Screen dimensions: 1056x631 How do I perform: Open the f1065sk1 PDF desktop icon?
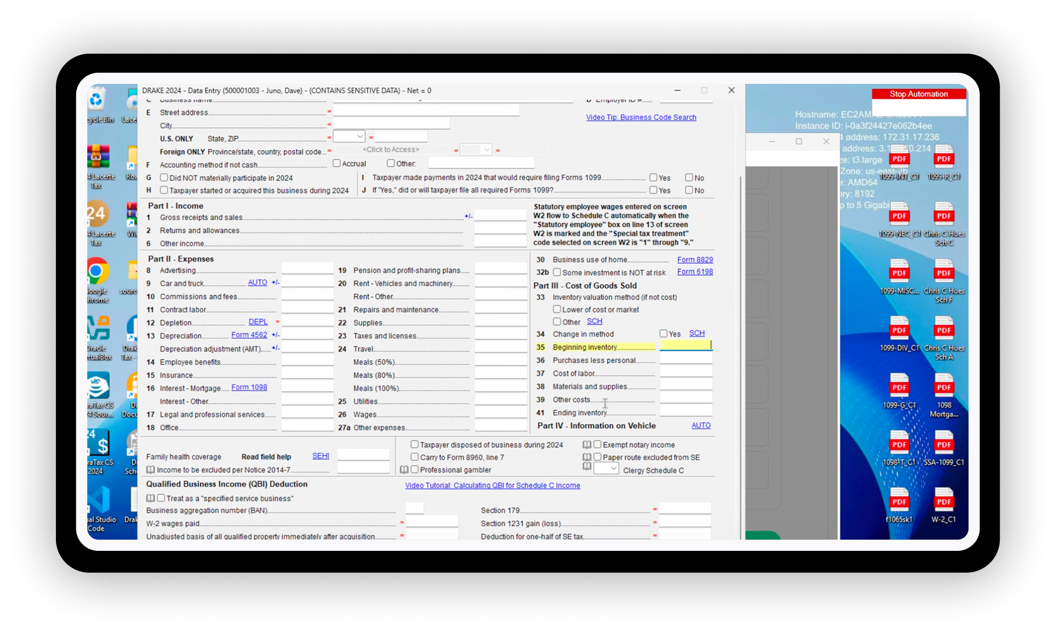point(899,506)
